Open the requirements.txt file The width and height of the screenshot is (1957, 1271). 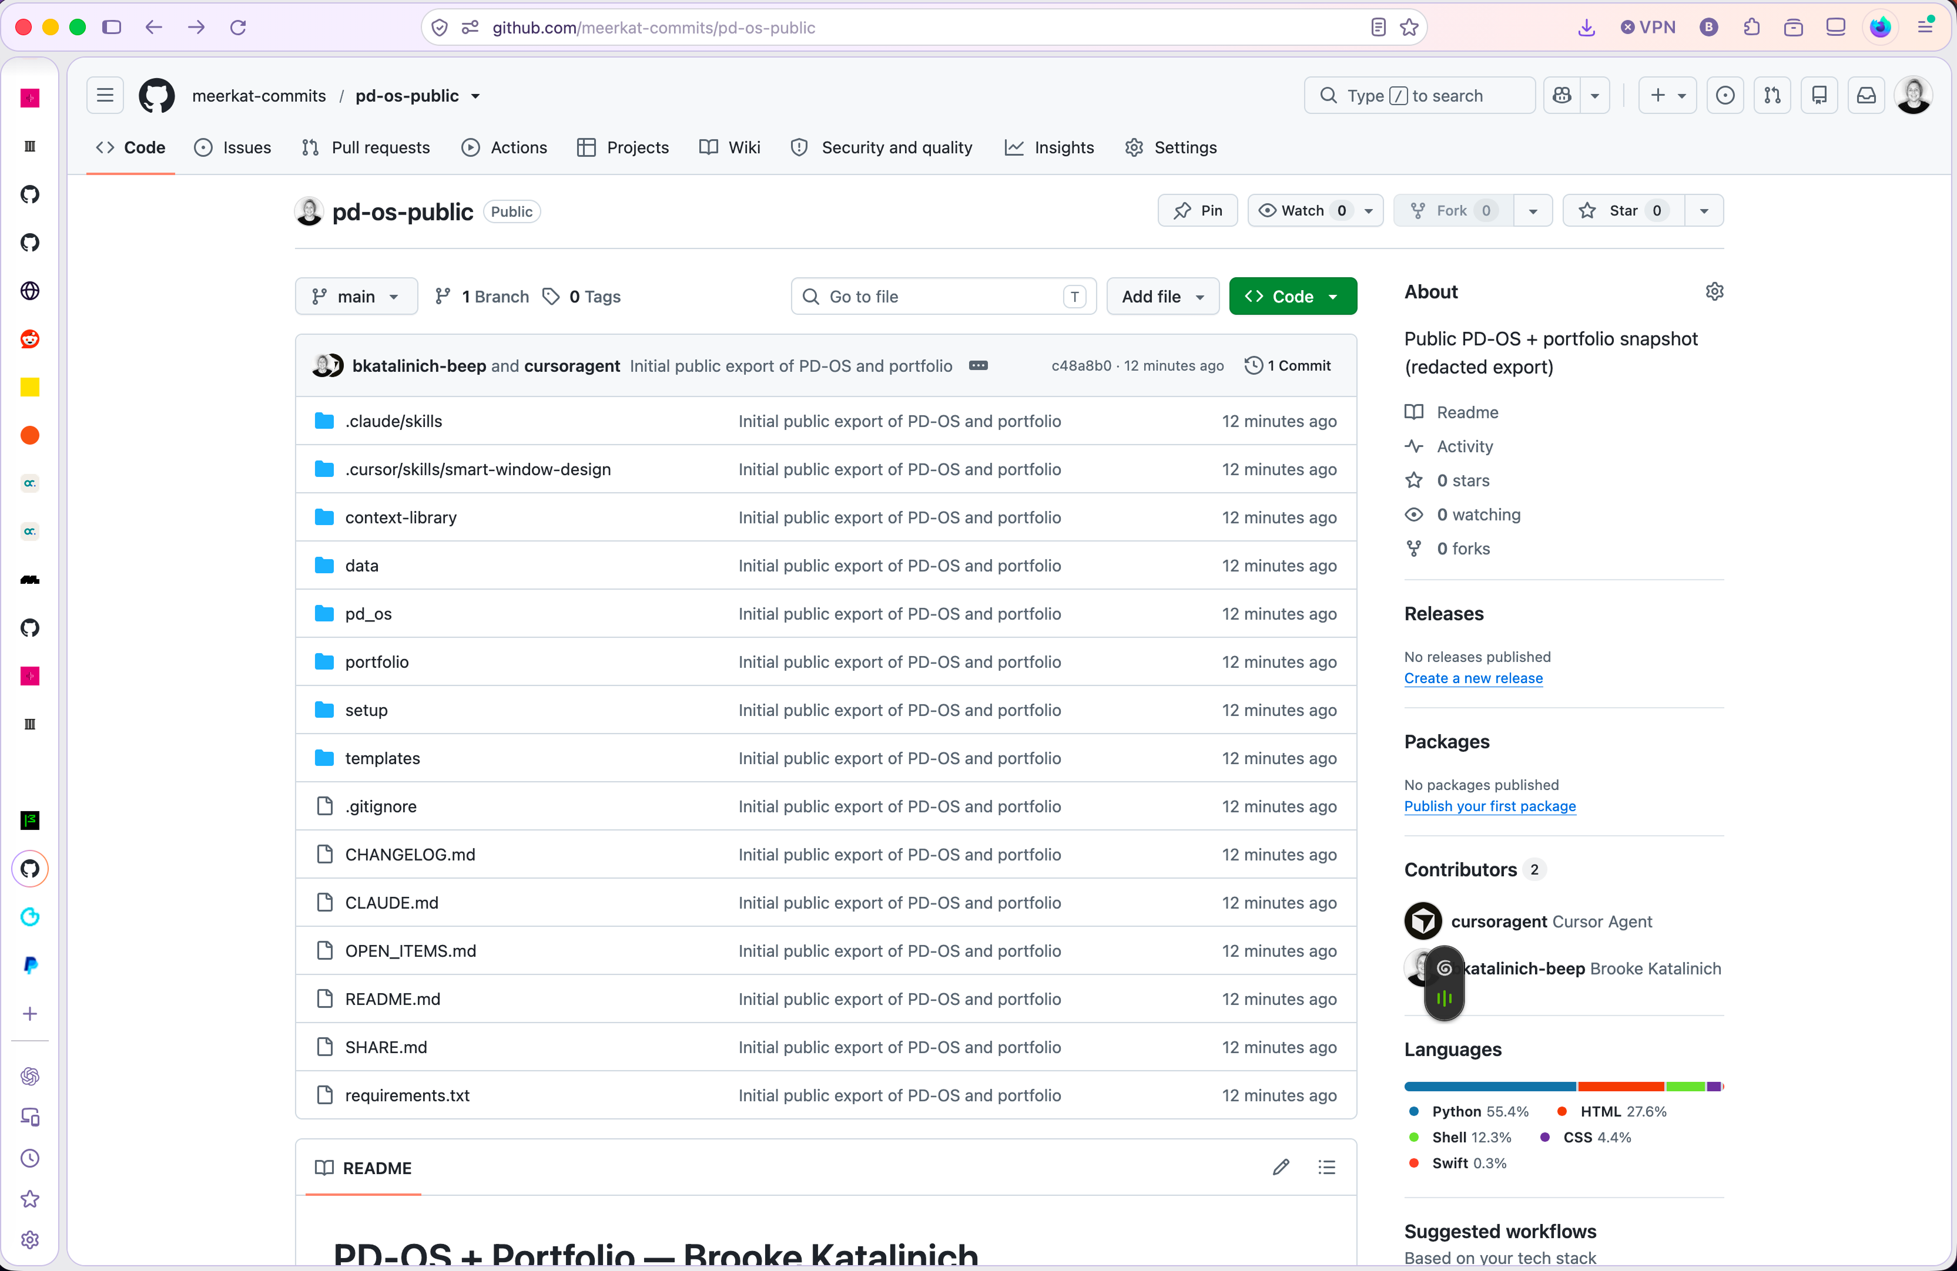(407, 1096)
